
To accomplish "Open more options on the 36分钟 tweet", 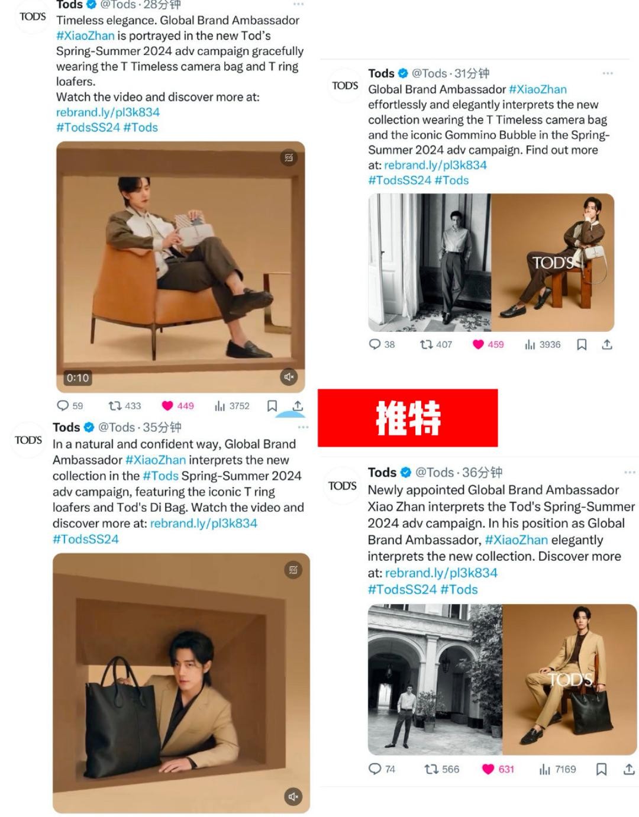I will tap(630, 473).
